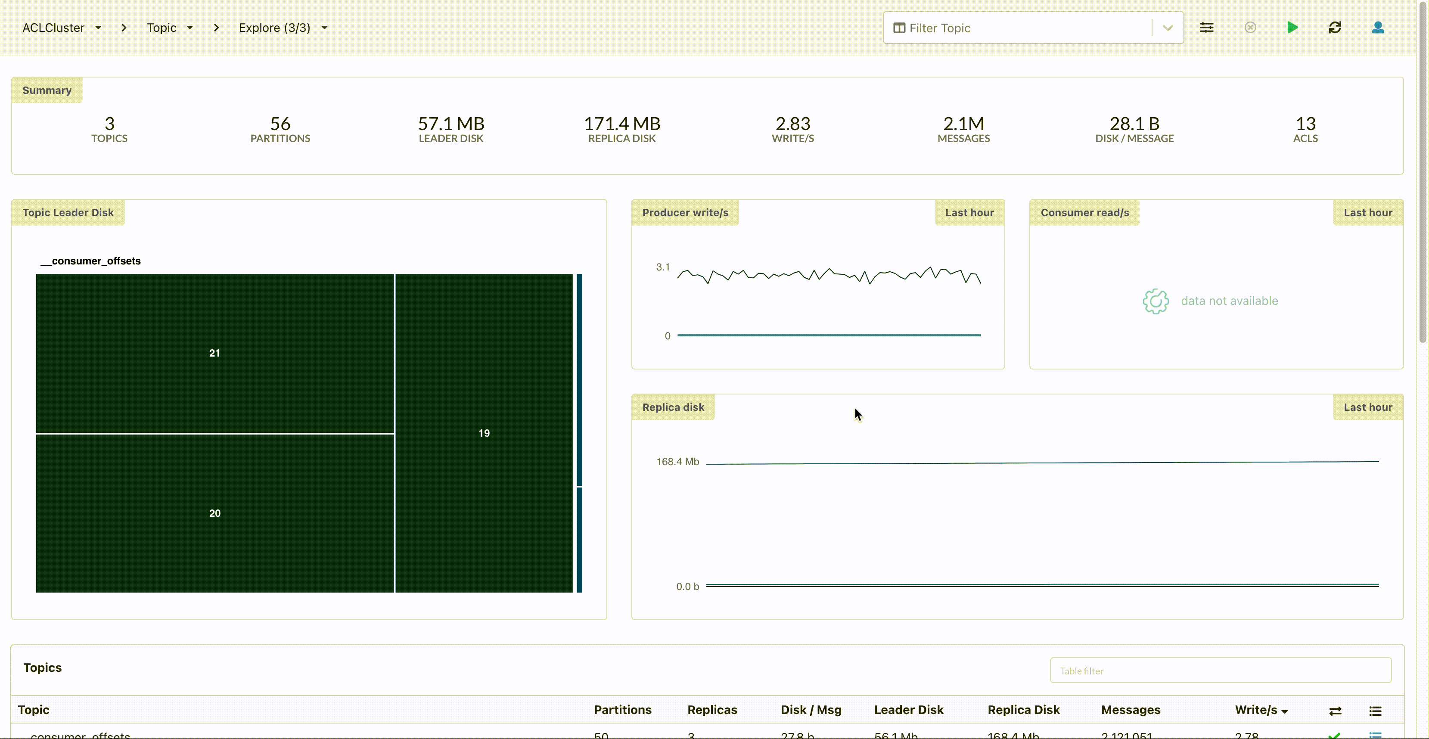Click the swap arrows icon in the Topics header
The width and height of the screenshot is (1429, 739).
1336,712
